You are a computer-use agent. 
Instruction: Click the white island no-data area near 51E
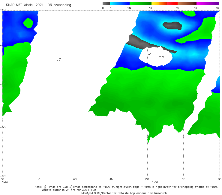[x=156, y=57]
